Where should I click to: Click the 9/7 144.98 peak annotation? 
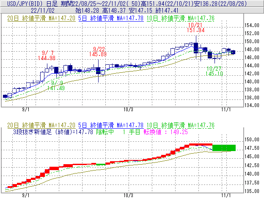47,55
